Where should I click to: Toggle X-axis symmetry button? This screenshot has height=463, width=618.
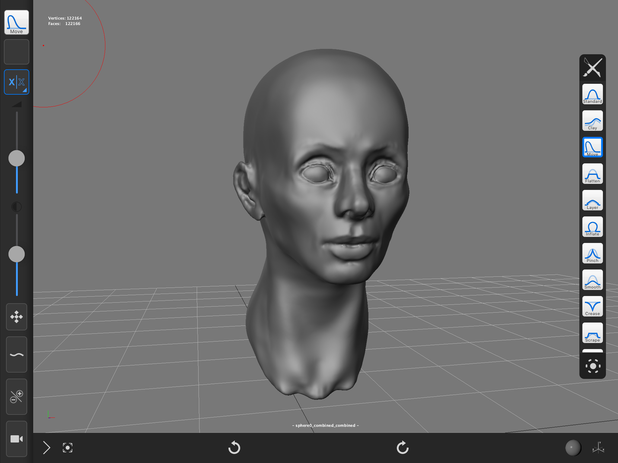(x=17, y=82)
